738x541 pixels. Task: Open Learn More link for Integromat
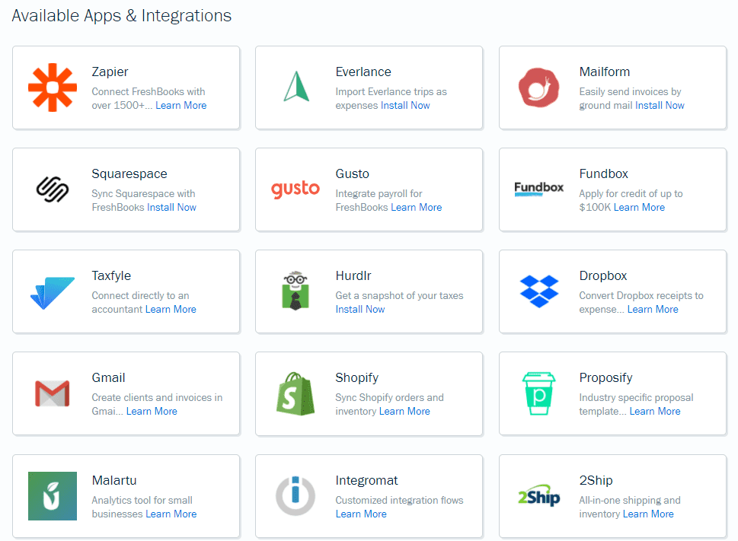(361, 514)
